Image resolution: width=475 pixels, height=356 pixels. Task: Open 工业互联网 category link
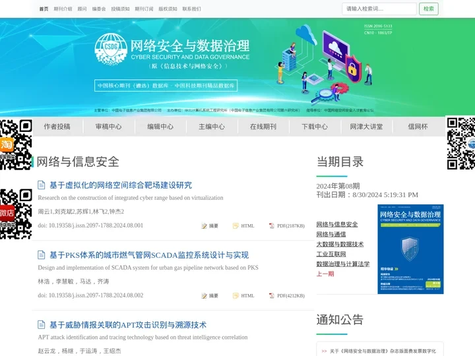tap(331, 254)
